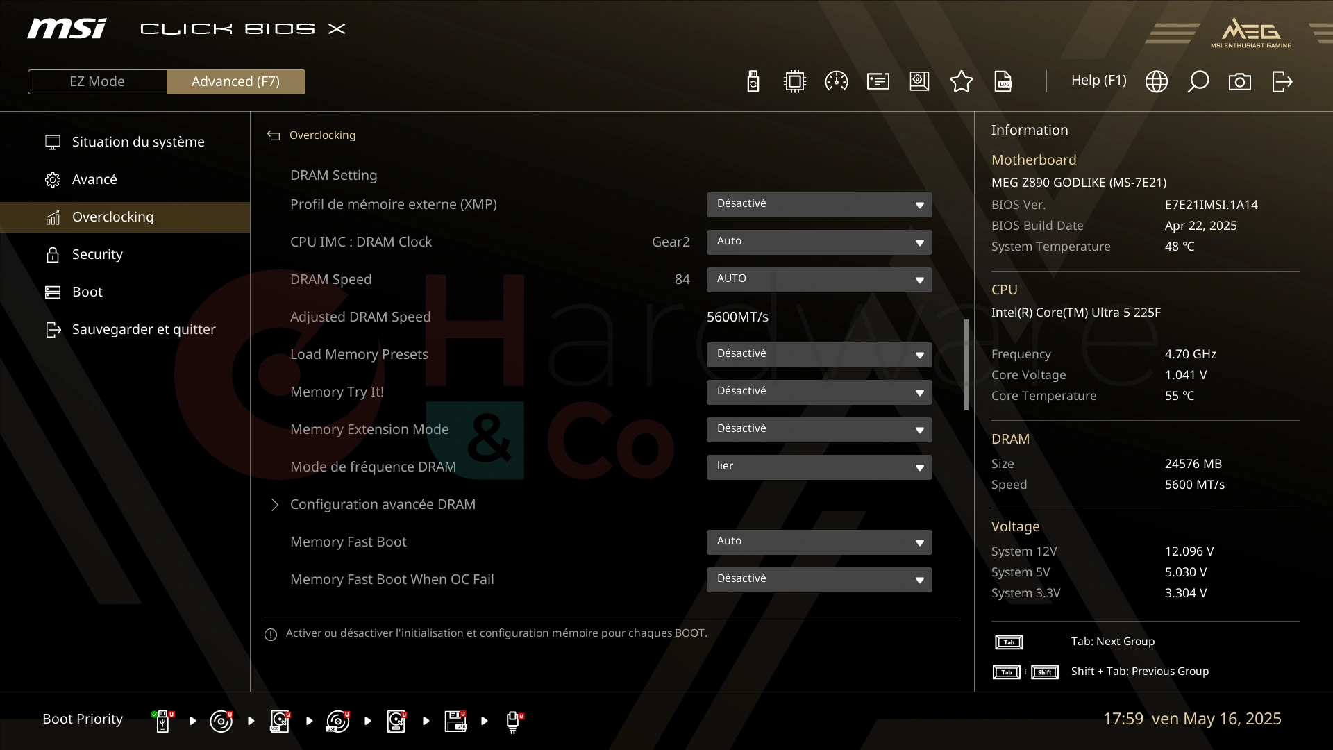
Task: Change language with the globe icon
Action: pyautogui.click(x=1156, y=81)
